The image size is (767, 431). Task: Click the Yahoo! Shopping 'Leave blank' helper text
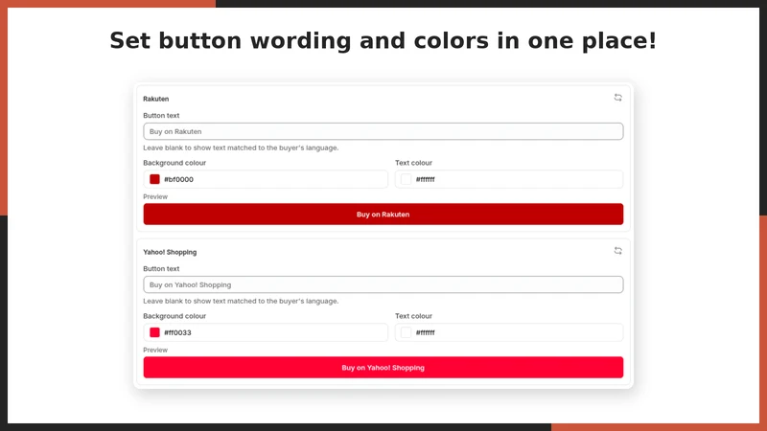[x=241, y=301]
